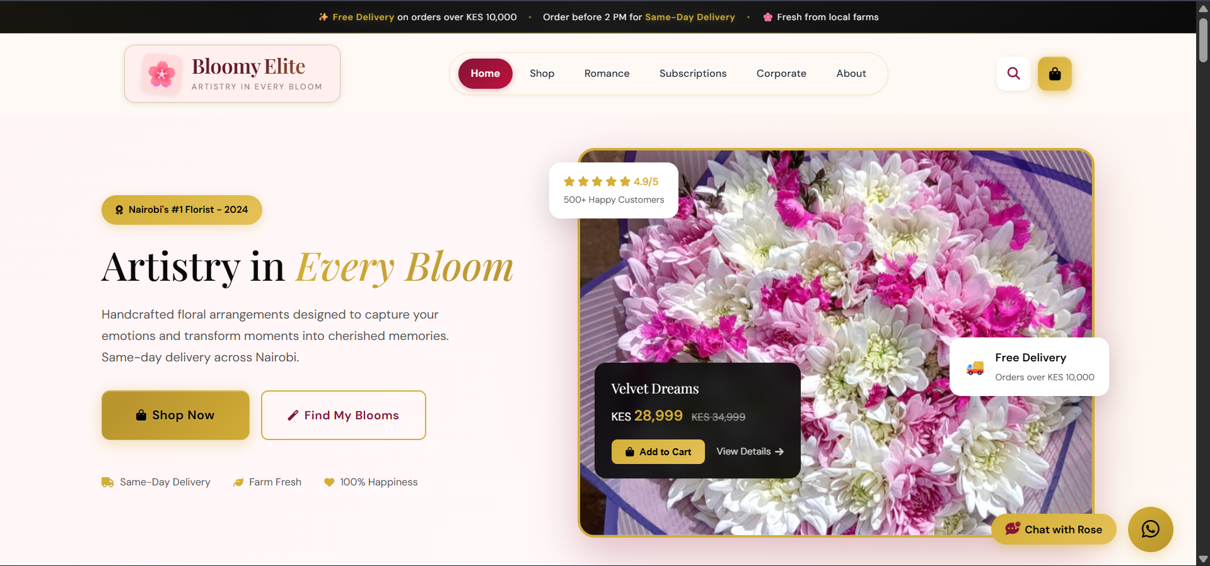Click the KES 28,999 sale price

coord(647,416)
